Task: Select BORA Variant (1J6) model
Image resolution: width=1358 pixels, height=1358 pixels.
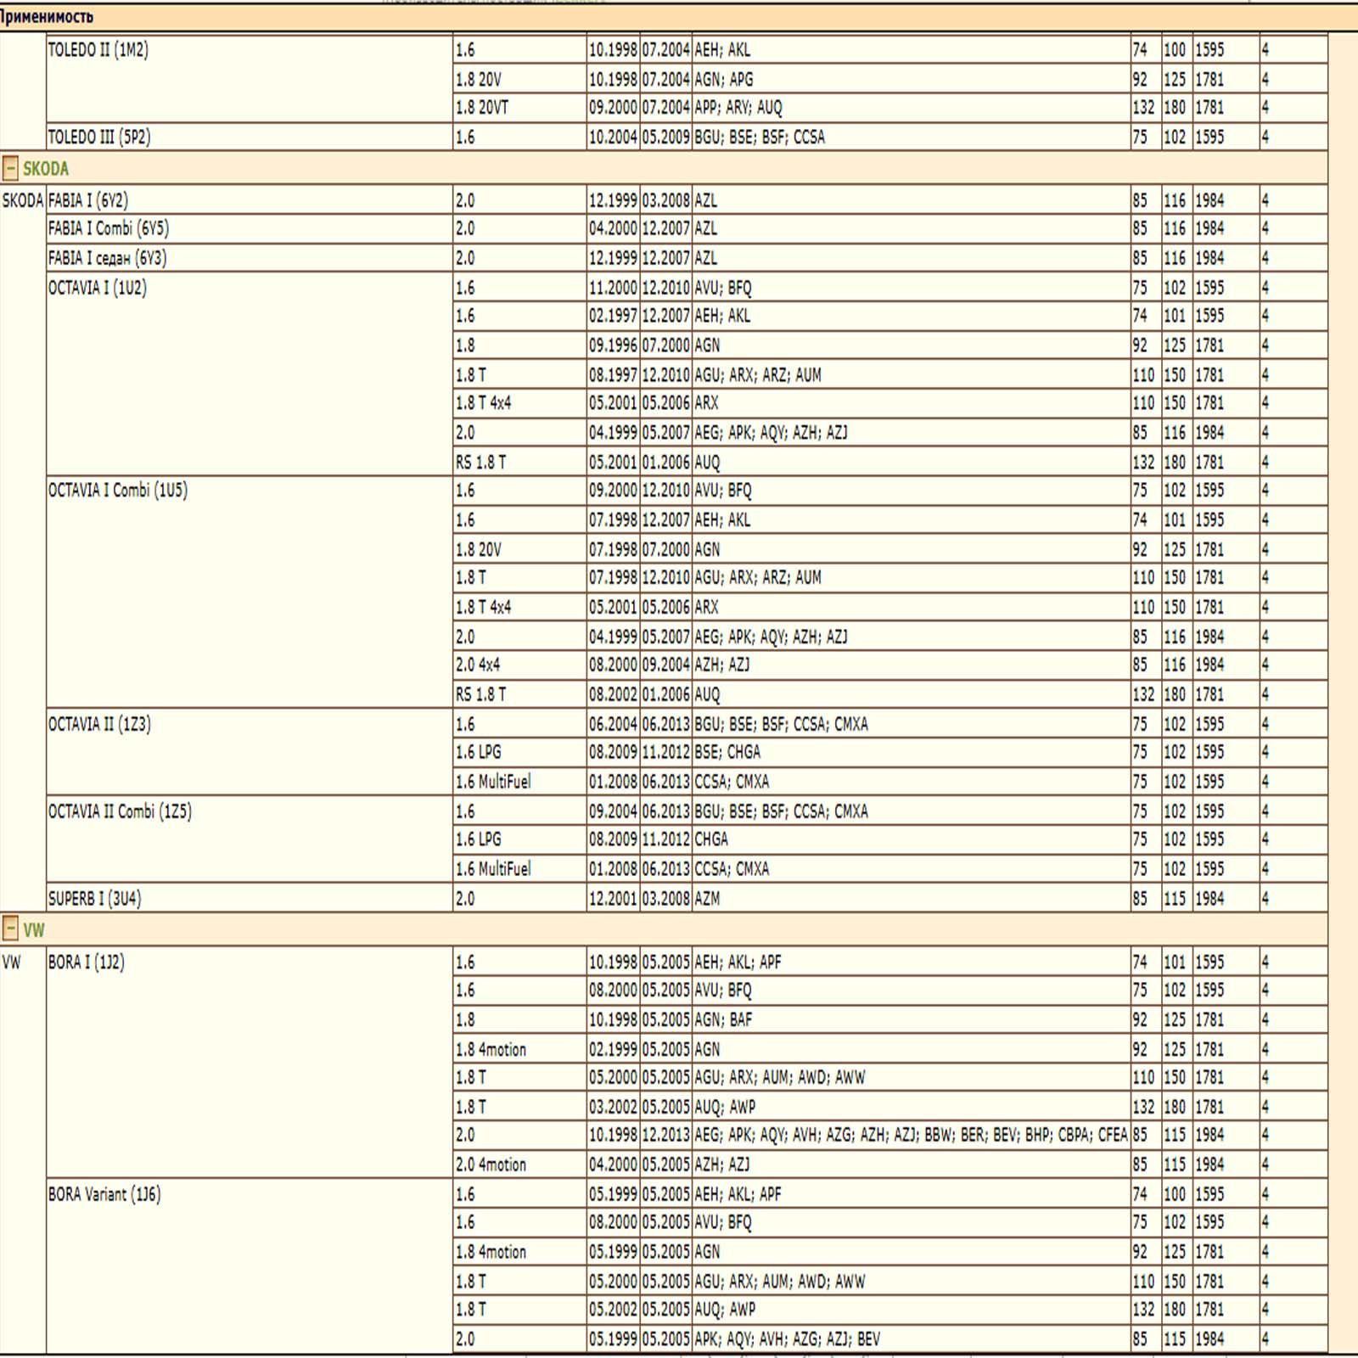Action: 104,1195
